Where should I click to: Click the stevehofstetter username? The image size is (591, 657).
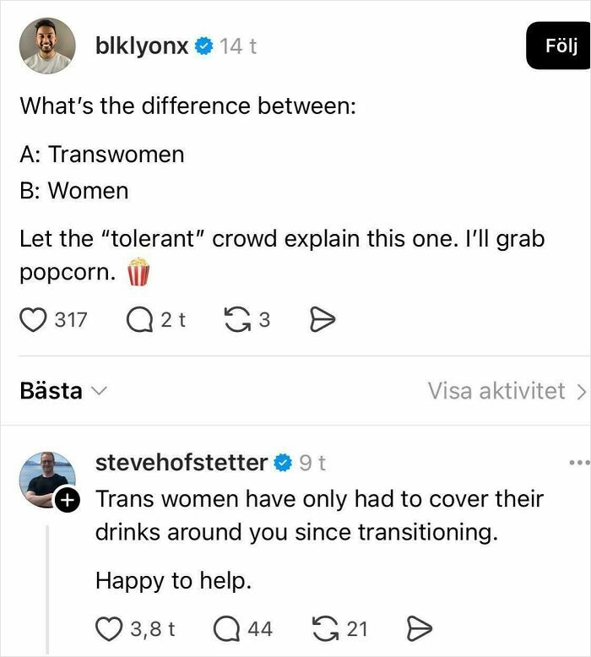(x=181, y=462)
